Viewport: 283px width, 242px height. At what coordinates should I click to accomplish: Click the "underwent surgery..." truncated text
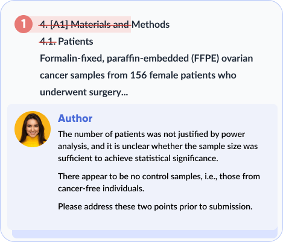point(84,92)
